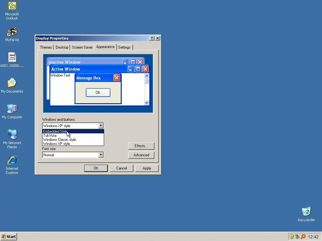The image size is (322, 241).
Task: Open the Microsoft Outlook desktop icon
Action: [x=12, y=11]
